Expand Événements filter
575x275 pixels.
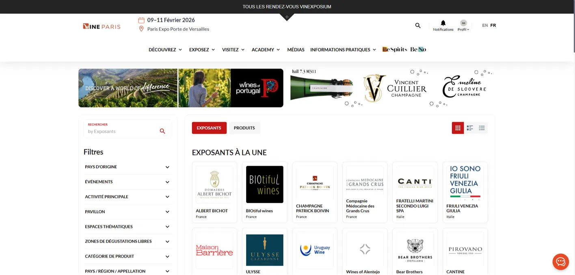click(x=127, y=182)
